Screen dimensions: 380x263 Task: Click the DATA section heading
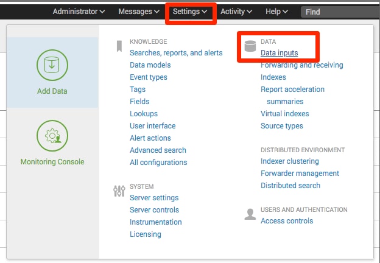pyautogui.click(x=268, y=41)
